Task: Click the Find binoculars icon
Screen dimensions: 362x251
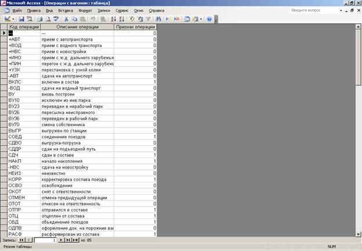Action: tap(158, 19)
